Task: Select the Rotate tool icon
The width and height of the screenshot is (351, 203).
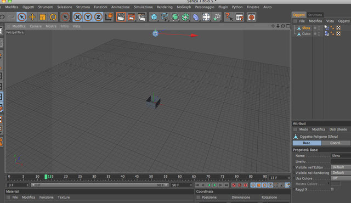Action: 53,17
